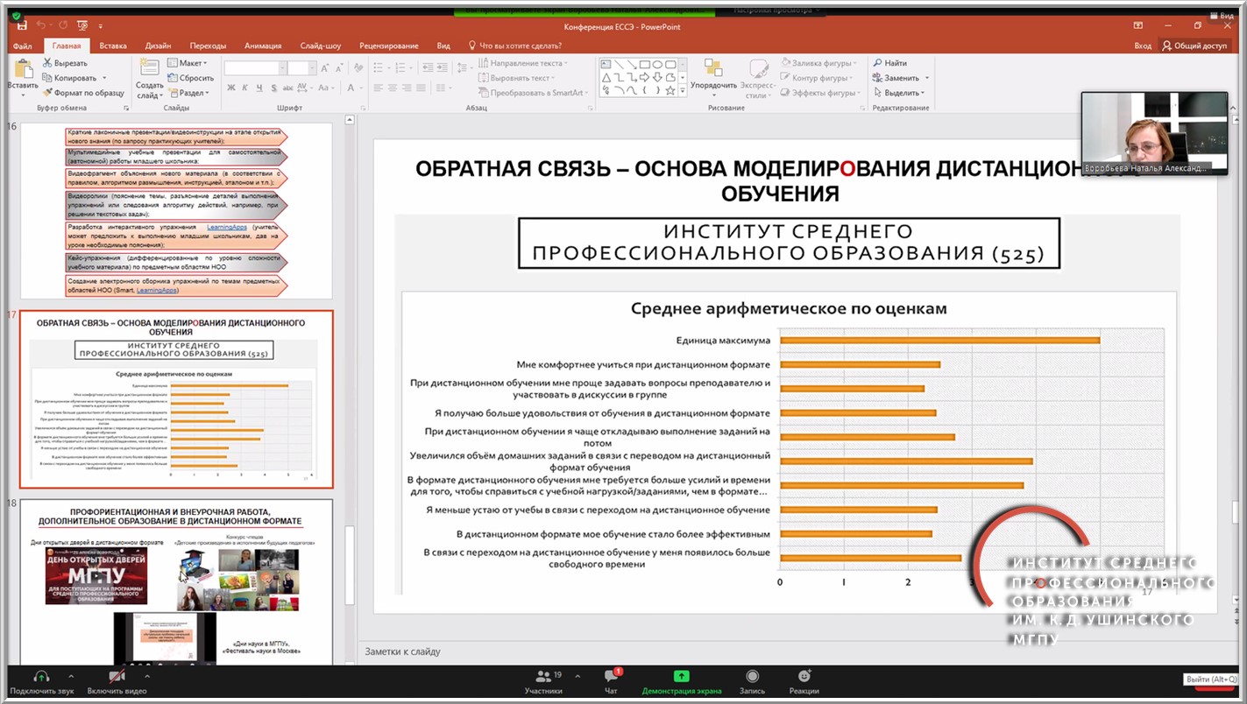The height and width of the screenshot is (704, 1247).
Task: Open Реакции reactions in Zoom toolbar
Action: [x=804, y=677]
